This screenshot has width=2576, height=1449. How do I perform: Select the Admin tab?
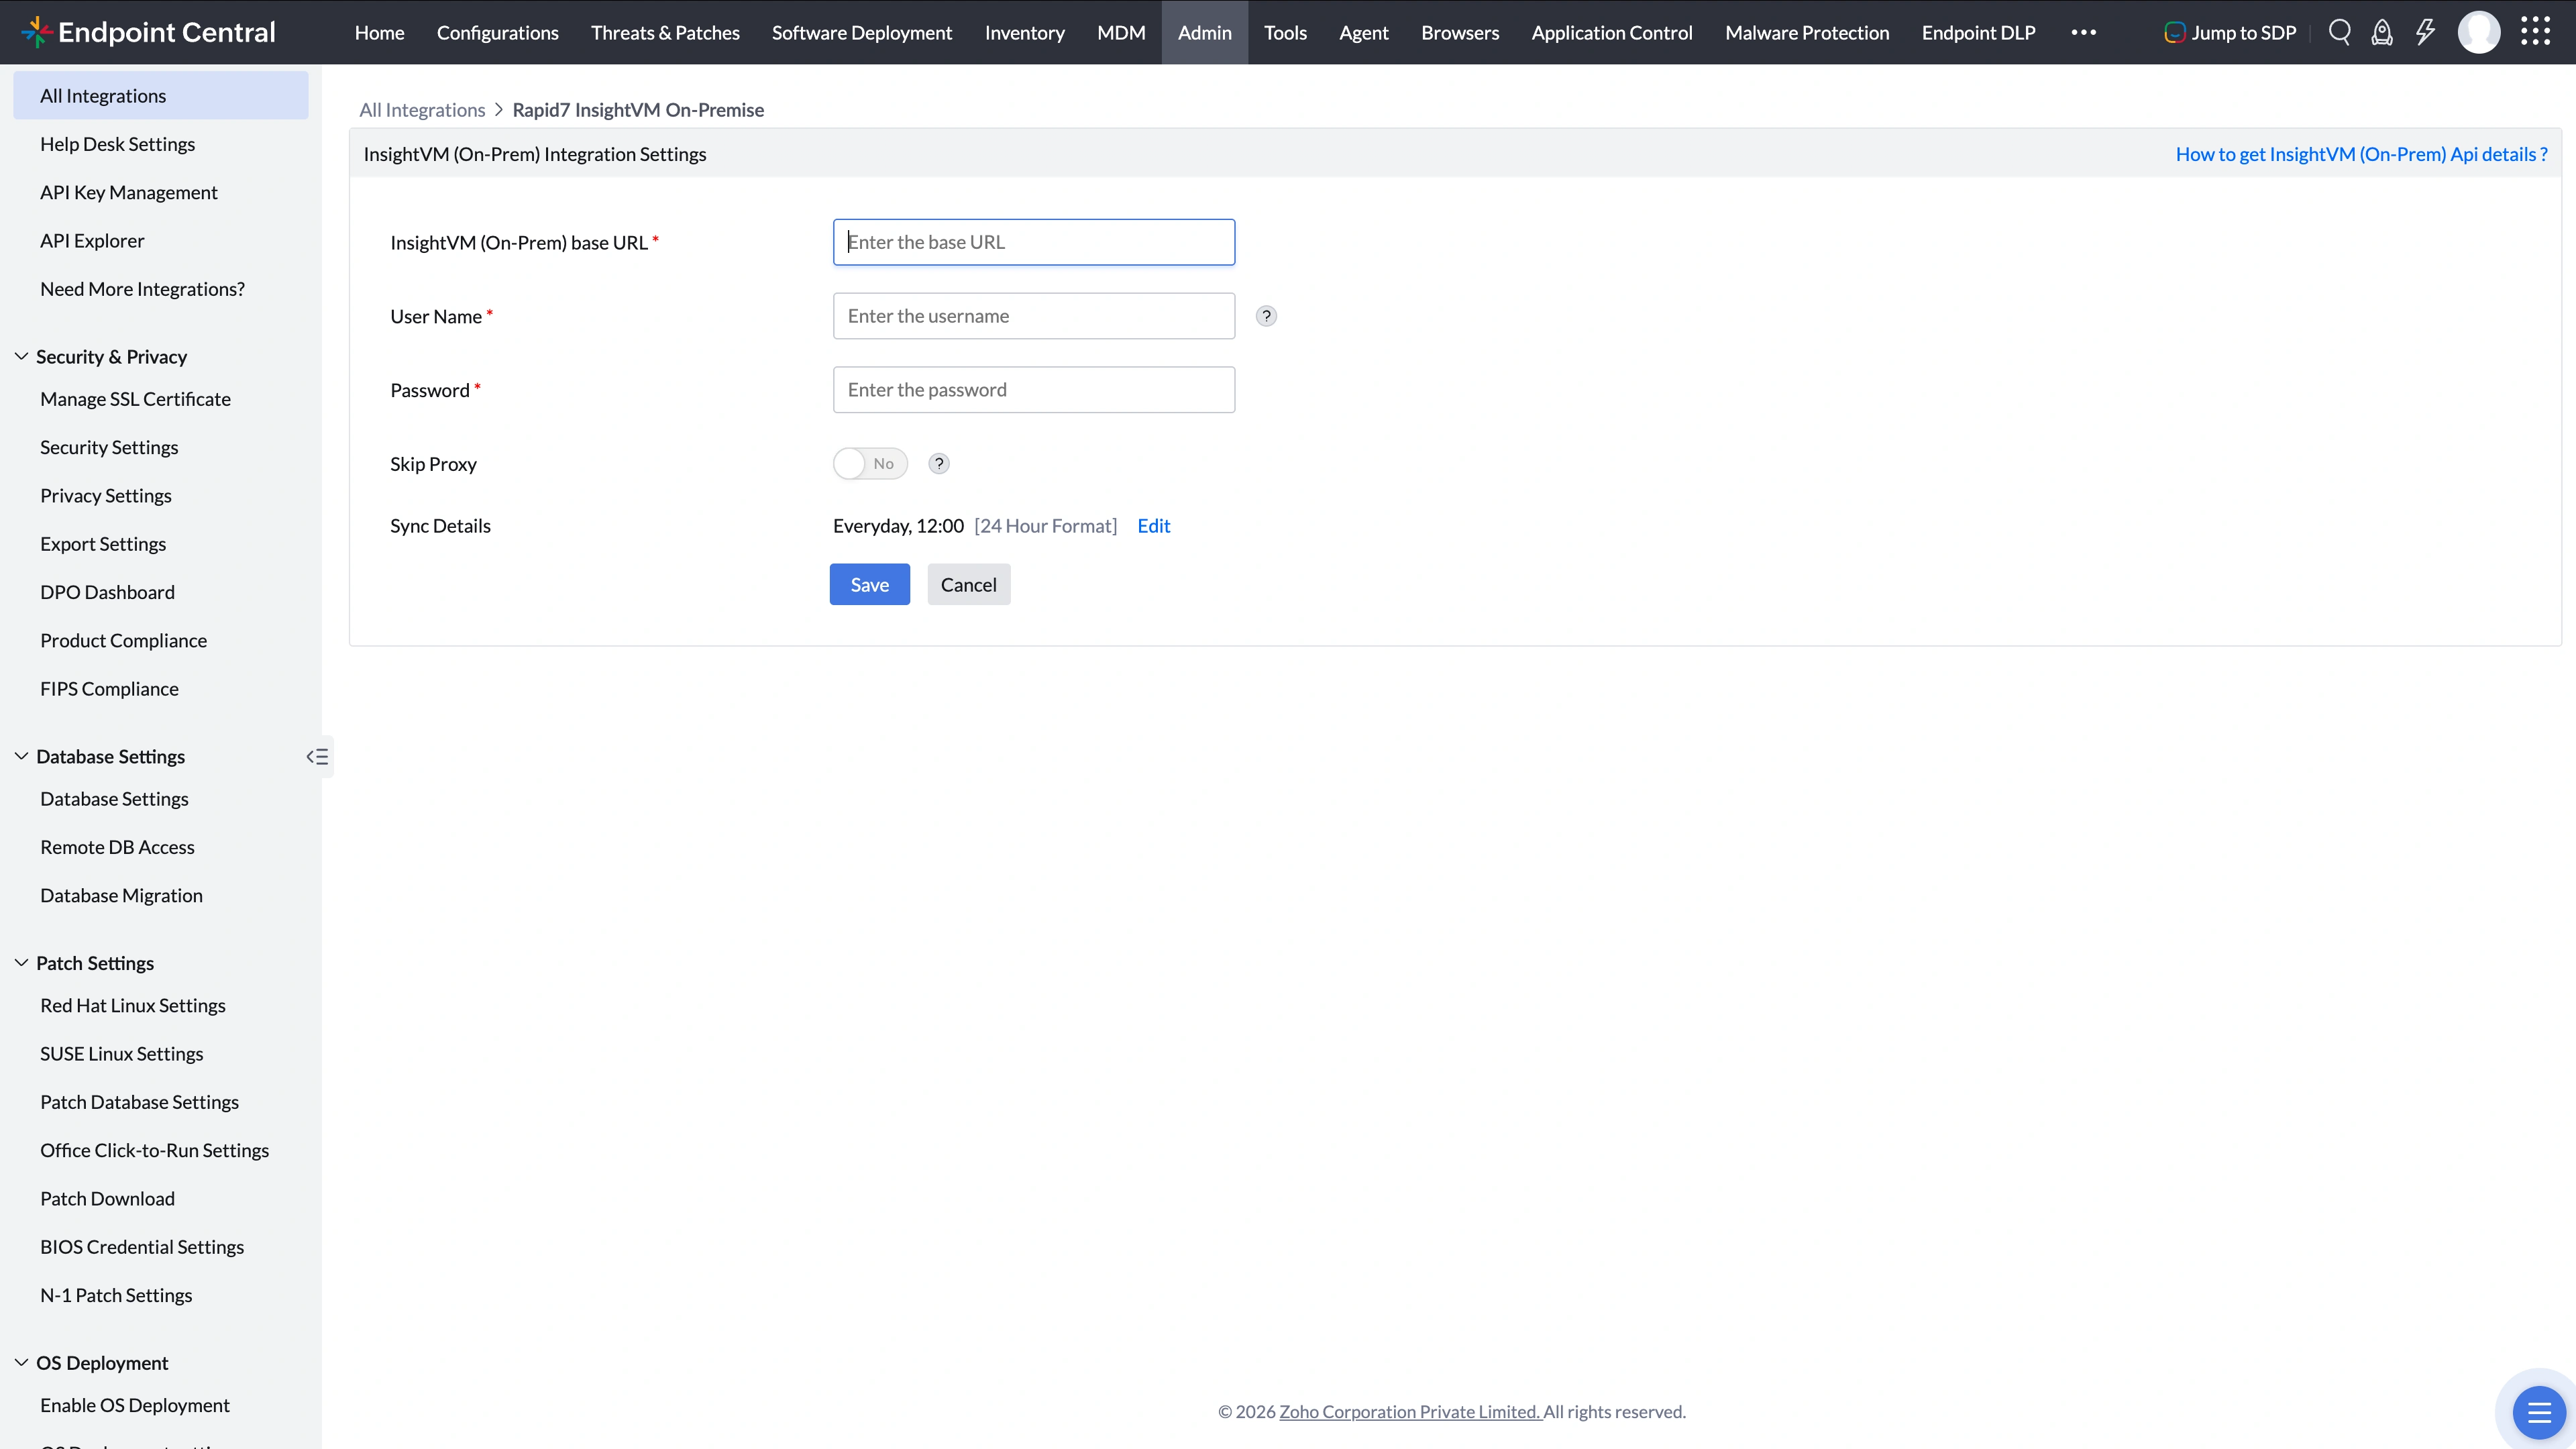1204,32
